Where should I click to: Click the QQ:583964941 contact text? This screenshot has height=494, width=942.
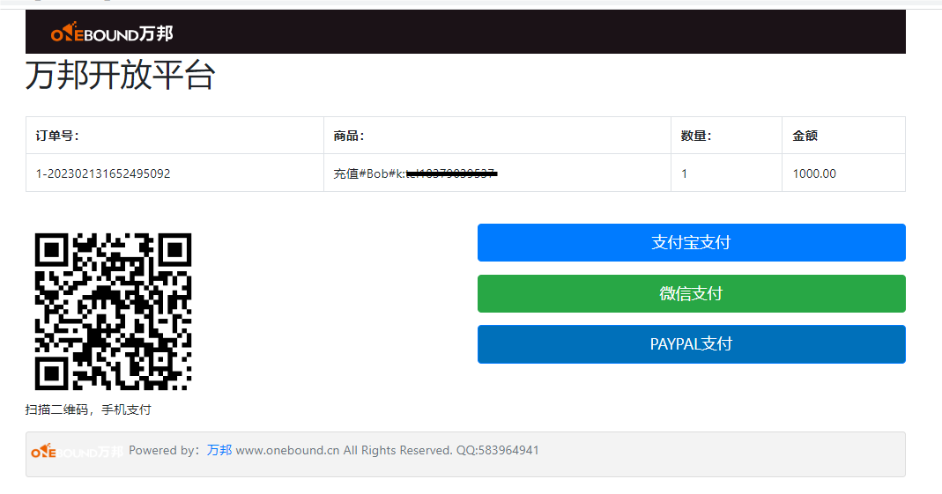pyautogui.click(x=497, y=451)
